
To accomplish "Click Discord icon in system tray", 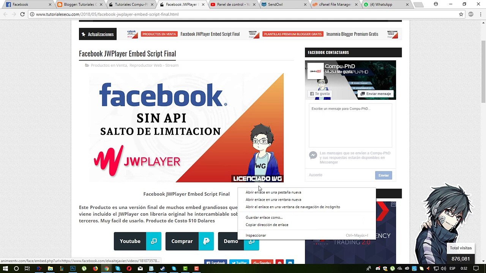I will click(x=378, y=268).
